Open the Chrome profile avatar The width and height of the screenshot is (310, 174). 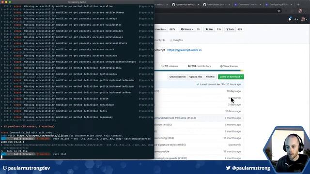[x=300, y=11]
